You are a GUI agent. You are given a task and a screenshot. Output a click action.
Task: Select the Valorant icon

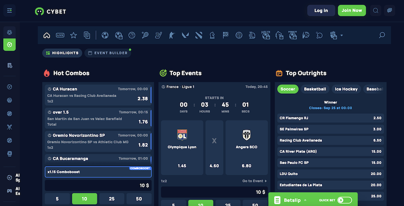185,35
